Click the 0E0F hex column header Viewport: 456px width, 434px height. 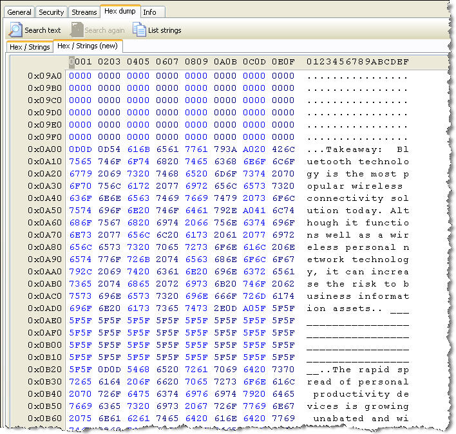click(283, 62)
